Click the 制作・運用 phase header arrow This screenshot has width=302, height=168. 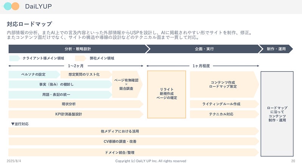[x=276, y=49]
